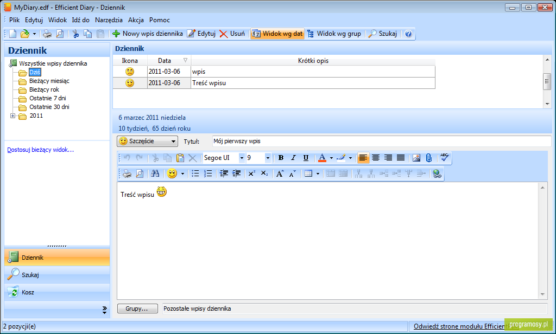Find text using binoculars icon
The width and height of the screenshot is (556, 334).
tap(155, 174)
